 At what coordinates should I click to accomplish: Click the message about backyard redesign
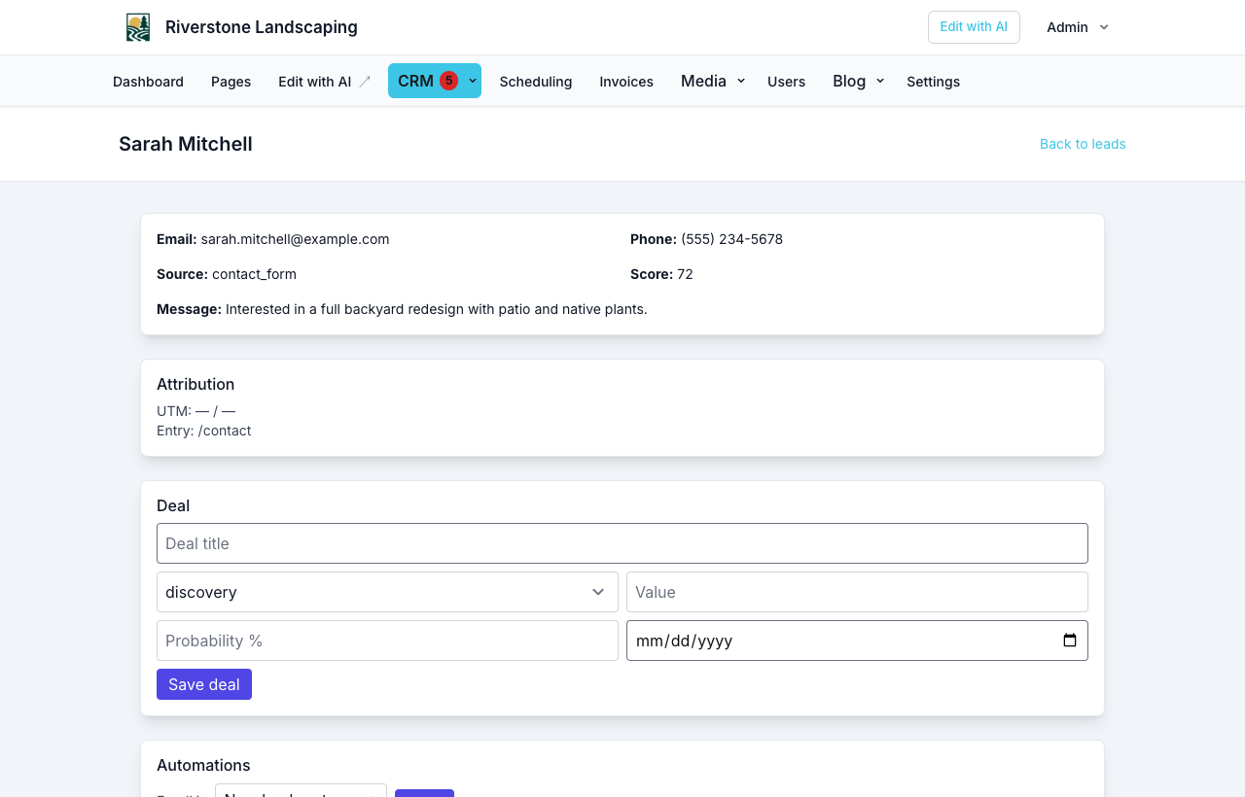click(x=437, y=309)
